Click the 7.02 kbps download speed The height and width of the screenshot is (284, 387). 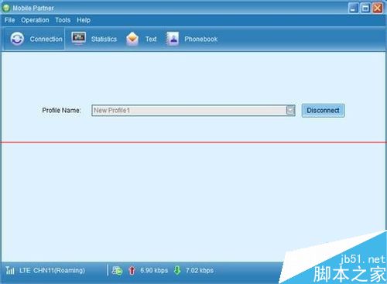click(x=200, y=270)
